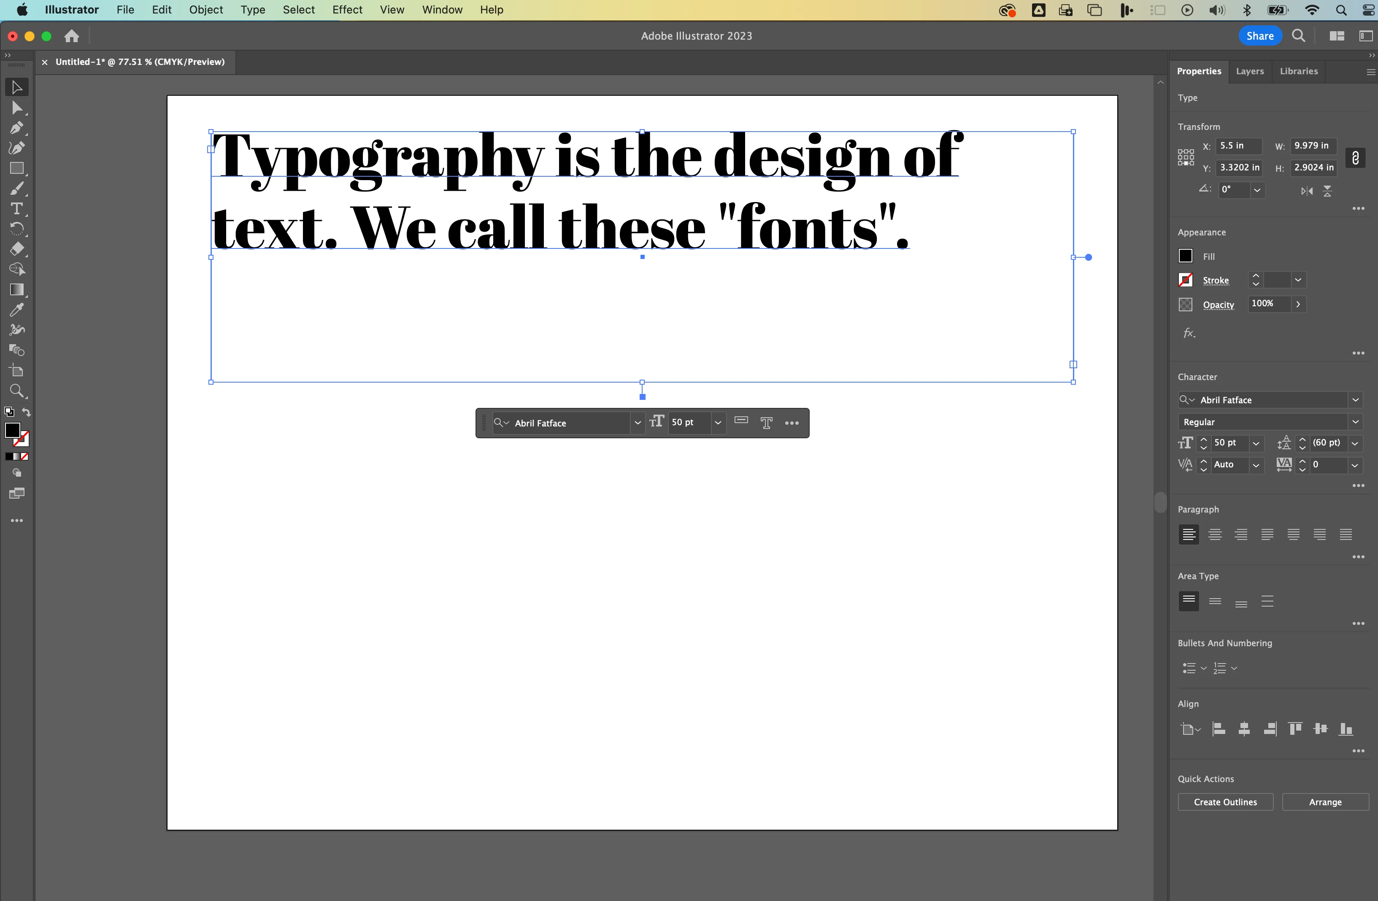Activate the Type tool
Image resolution: width=1378 pixels, height=901 pixels.
pos(16,209)
